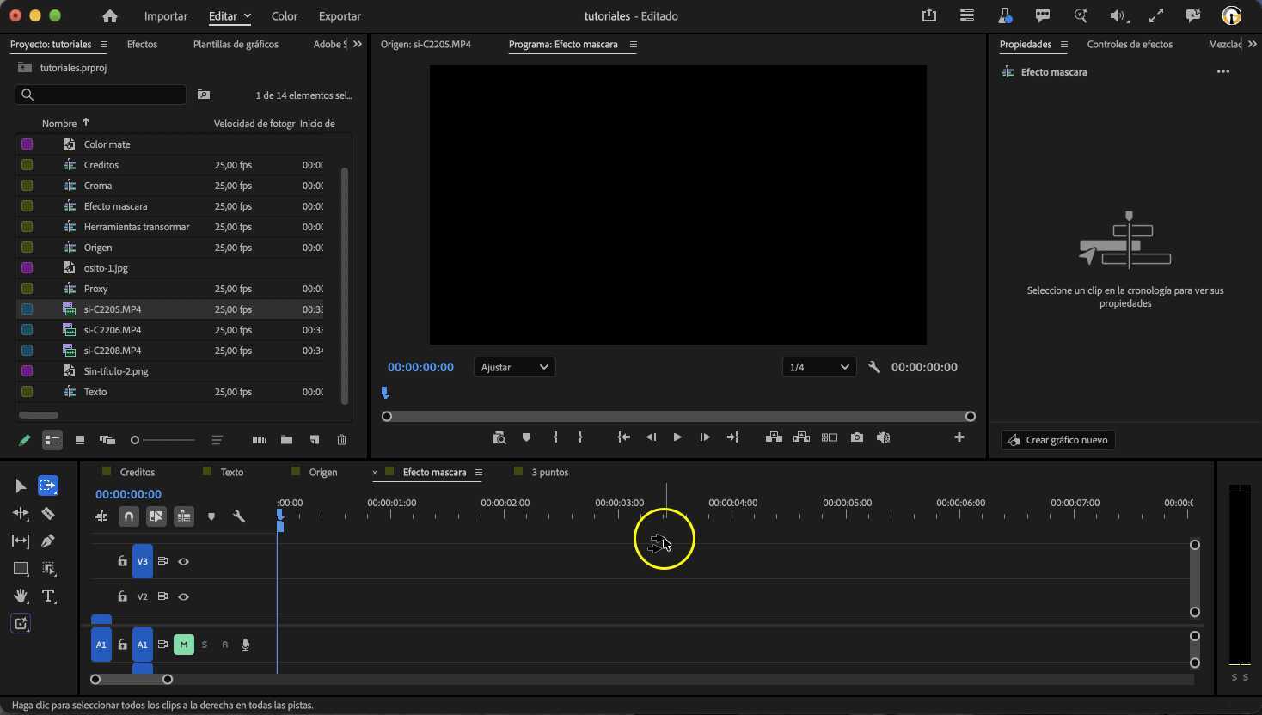Solo audio track A1
Screen dimensions: 1262x715
click(x=205, y=645)
